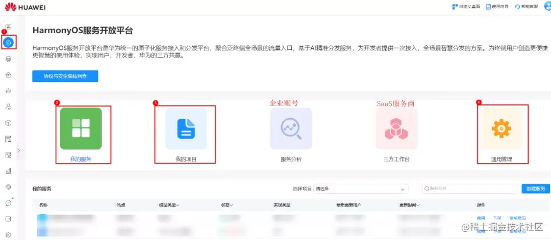This screenshot has width=551, height=240.
Task: Open the 模型类型 column filter arrow
Action: [178, 205]
